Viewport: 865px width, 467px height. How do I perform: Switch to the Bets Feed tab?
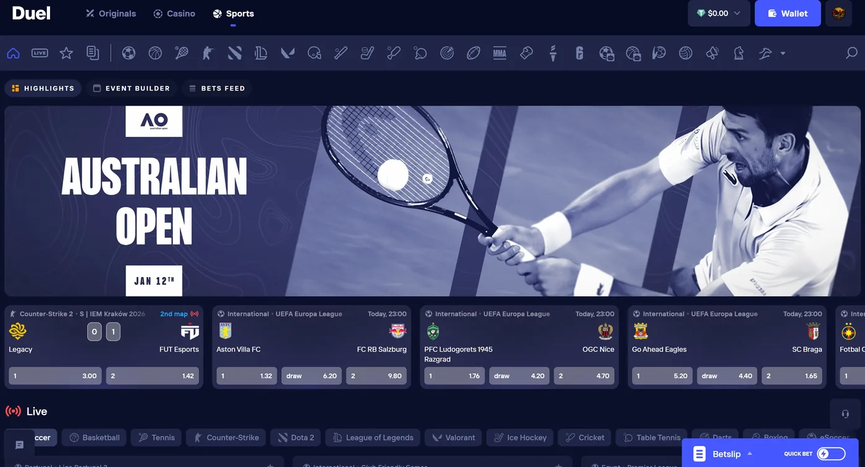217,88
